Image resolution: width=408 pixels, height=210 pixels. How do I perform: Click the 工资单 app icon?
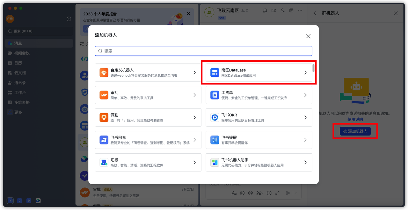tap(215, 95)
